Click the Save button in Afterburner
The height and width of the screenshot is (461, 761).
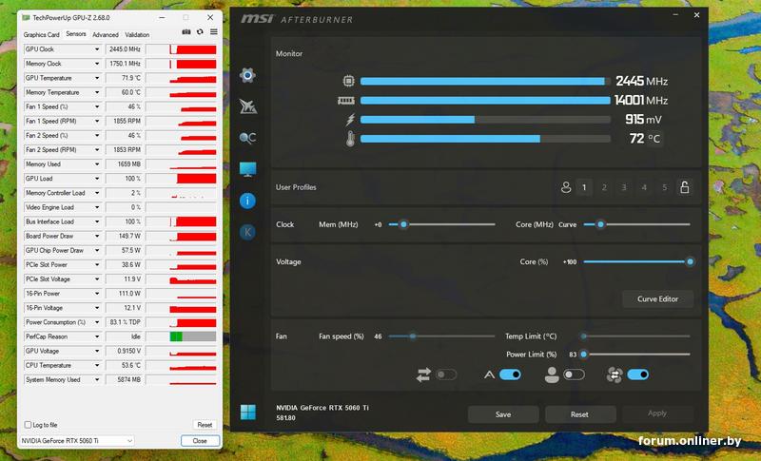point(503,414)
